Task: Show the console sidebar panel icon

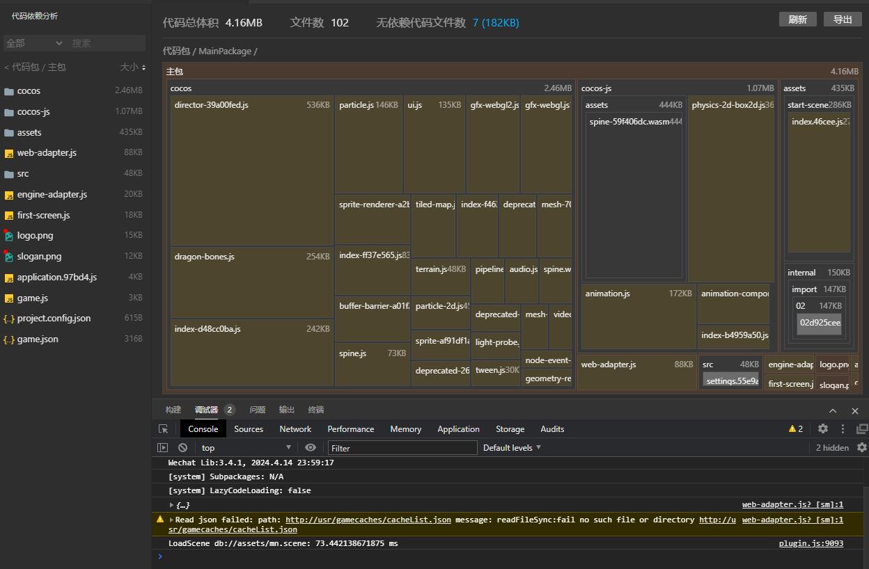Action: pyautogui.click(x=163, y=448)
